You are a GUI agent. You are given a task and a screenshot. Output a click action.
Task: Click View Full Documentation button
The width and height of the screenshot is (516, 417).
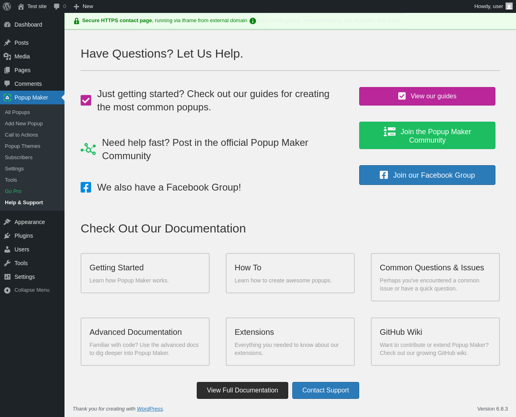242,390
